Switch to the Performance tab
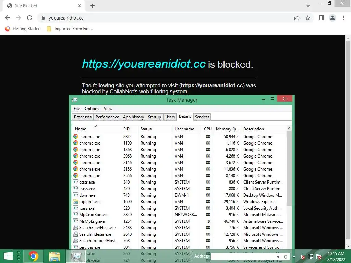 click(107, 117)
